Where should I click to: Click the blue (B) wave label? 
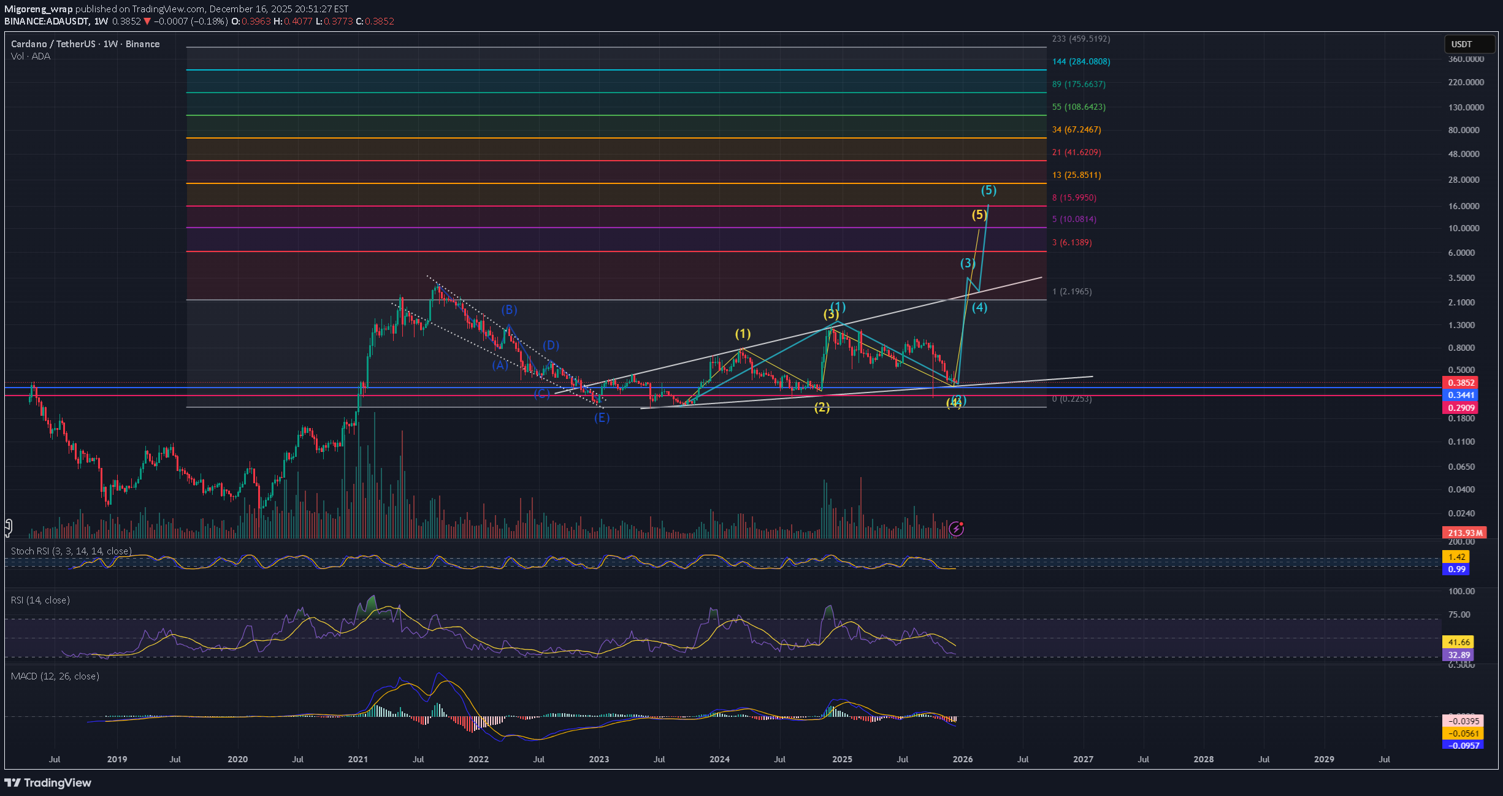tap(509, 310)
